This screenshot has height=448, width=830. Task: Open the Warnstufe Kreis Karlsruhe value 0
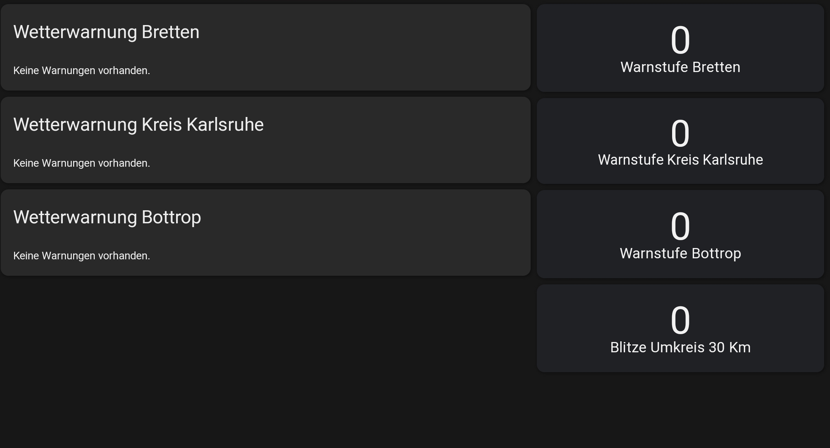tap(680, 133)
